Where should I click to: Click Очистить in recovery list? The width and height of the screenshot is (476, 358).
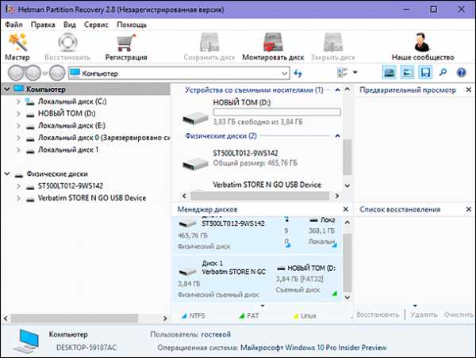tap(459, 314)
